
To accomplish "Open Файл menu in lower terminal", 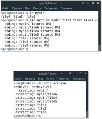I will tap(18, 79).
